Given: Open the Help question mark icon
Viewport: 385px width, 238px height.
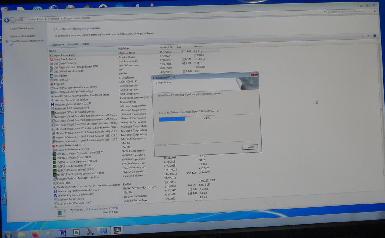Looking at the screenshot, I should (x=374, y=36).
